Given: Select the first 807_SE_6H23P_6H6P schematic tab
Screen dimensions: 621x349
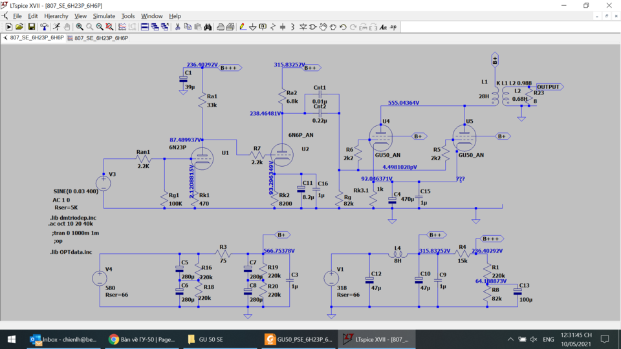Looking at the screenshot, I should coord(33,38).
